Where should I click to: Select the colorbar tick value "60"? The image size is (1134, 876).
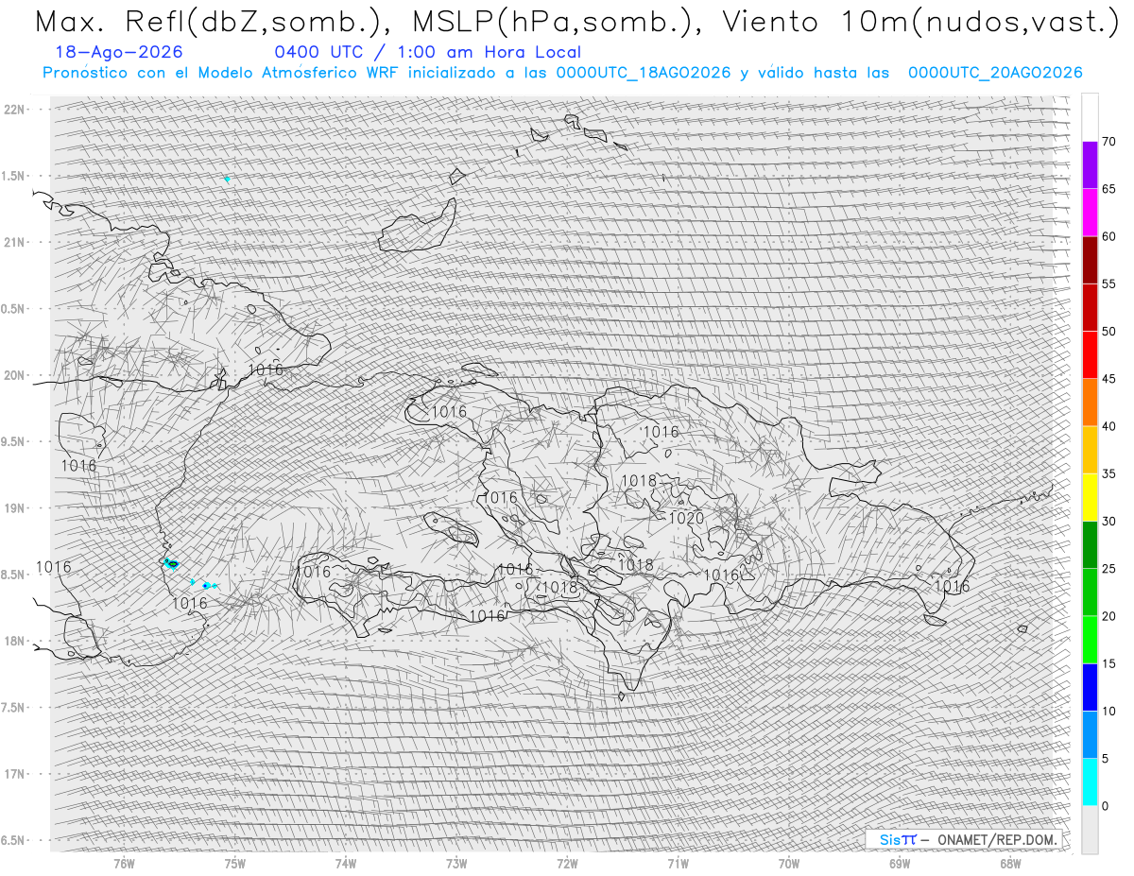(x=1108, y=236)
